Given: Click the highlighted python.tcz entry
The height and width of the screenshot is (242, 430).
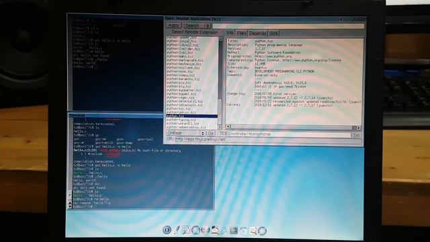Looking at the screenshot, I should click(191, 116).
